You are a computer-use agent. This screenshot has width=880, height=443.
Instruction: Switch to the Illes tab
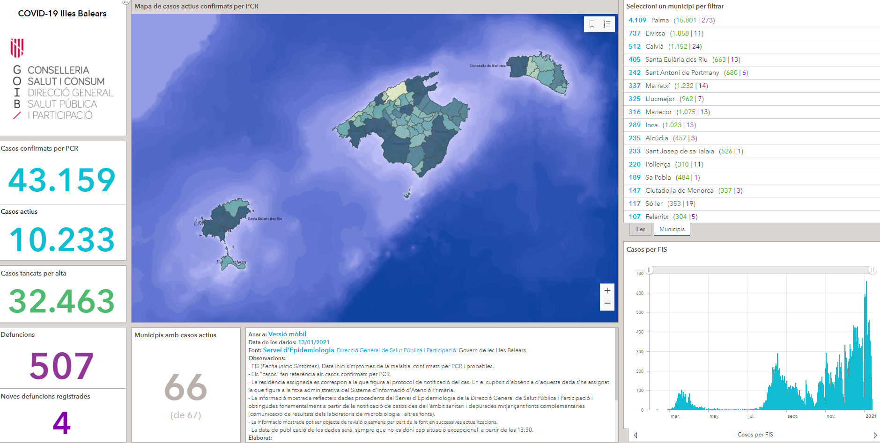640,229
